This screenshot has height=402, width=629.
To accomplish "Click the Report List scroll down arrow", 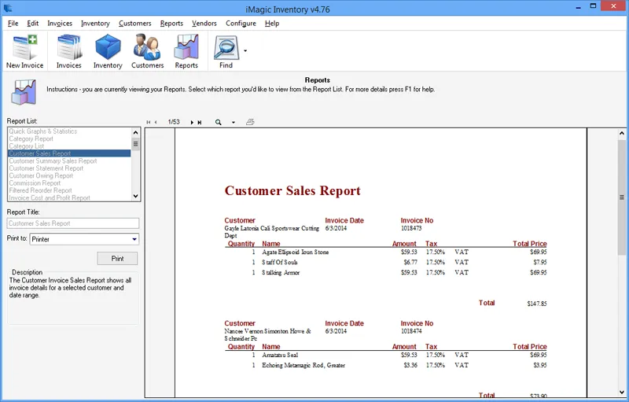I will [x=135, y=196].
